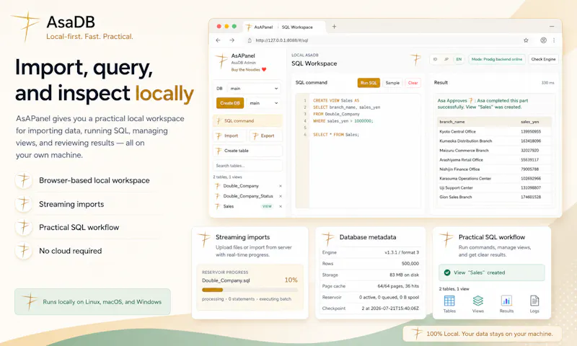Click the Results chart icon
Viewport: 577px width, 346px height.
pos(506,301)
